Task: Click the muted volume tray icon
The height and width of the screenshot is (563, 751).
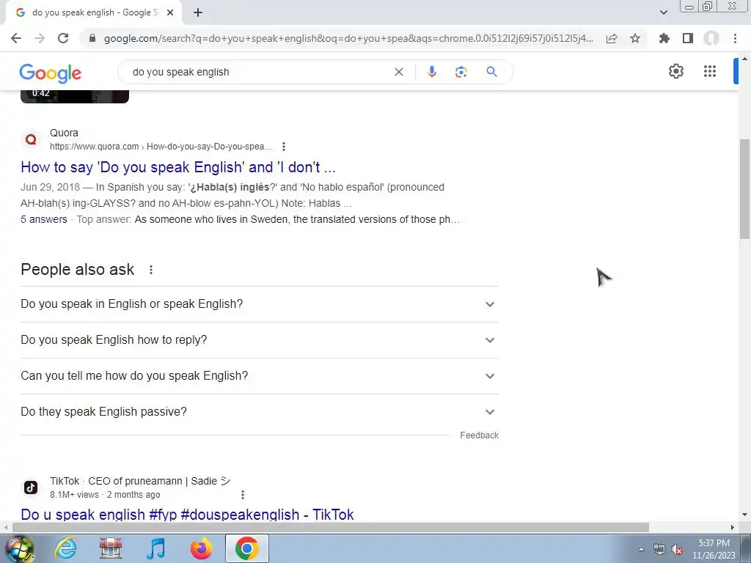Action: click(x=677, y=550)
